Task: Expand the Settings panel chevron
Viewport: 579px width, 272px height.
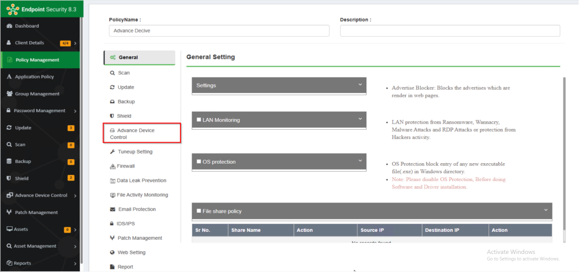Action: pyautogui.click(x=360, y=85)
